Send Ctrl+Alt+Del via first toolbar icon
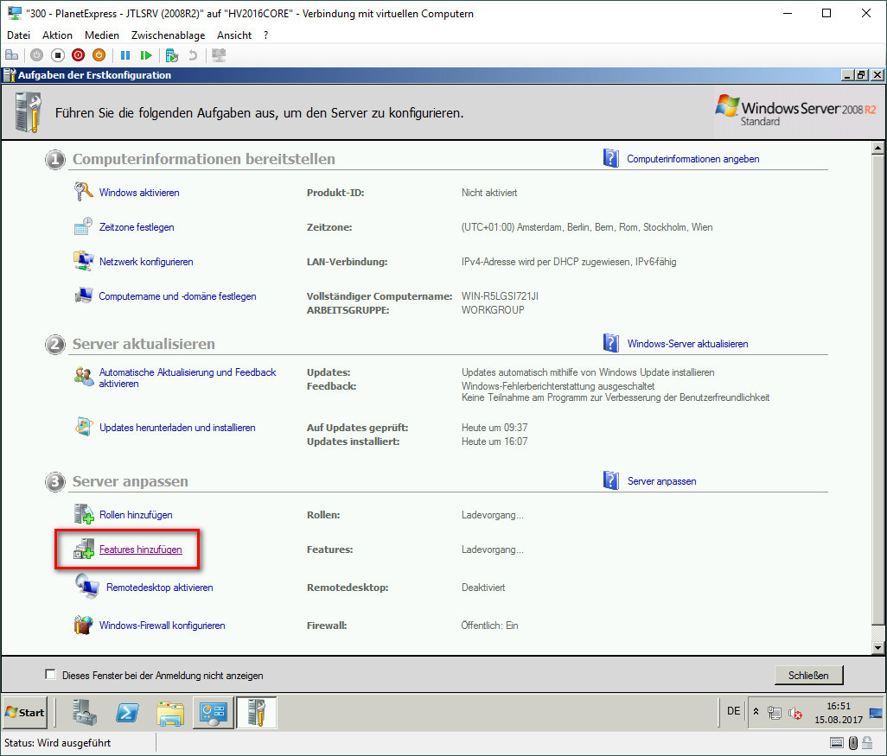 tap(12, 54)
